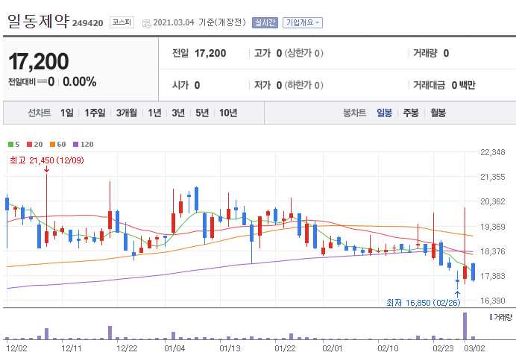Click the 01/13 date on the x-axis
Viewport: 516px width, 361px height.
[230, 348]
